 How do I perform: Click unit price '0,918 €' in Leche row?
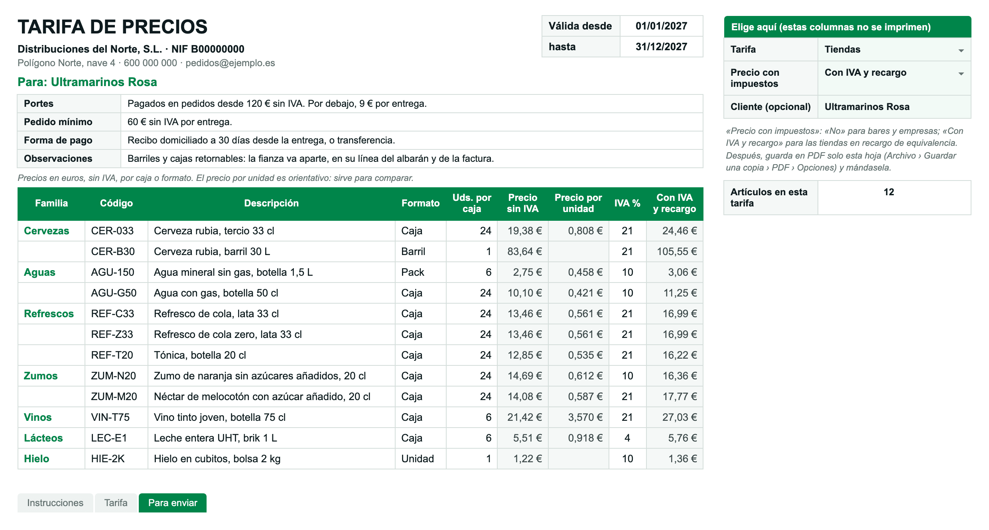coord(579,438)
